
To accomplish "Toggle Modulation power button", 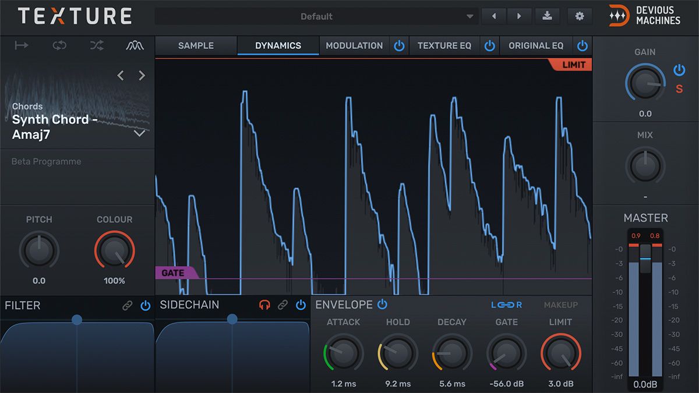I will click(x=399, y=45).
